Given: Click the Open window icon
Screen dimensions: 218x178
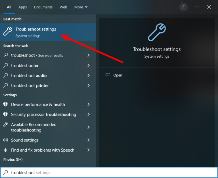Looking at the screenshot, I should click(108, 75).
